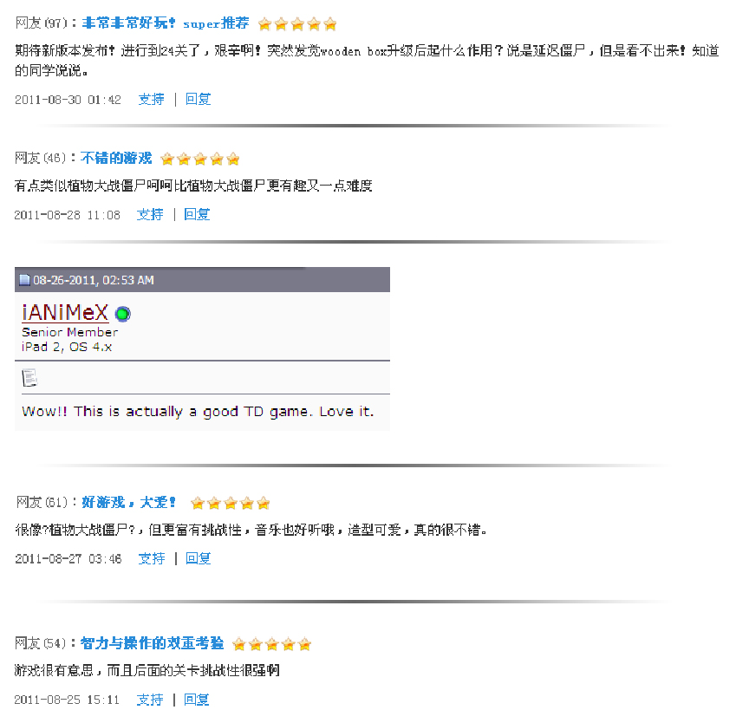
Task: Click the first star of the 网友(97) review
Action: point(264,24)
